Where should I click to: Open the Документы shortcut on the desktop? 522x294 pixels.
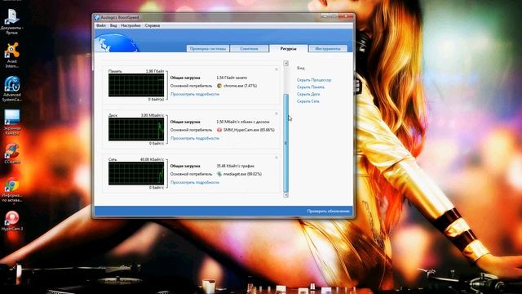pos(11,21)
